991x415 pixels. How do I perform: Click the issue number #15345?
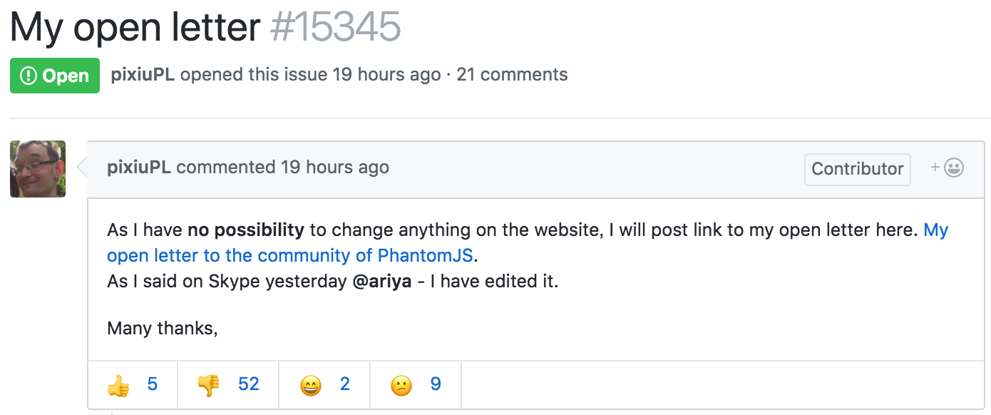click(x=336, y=27)
